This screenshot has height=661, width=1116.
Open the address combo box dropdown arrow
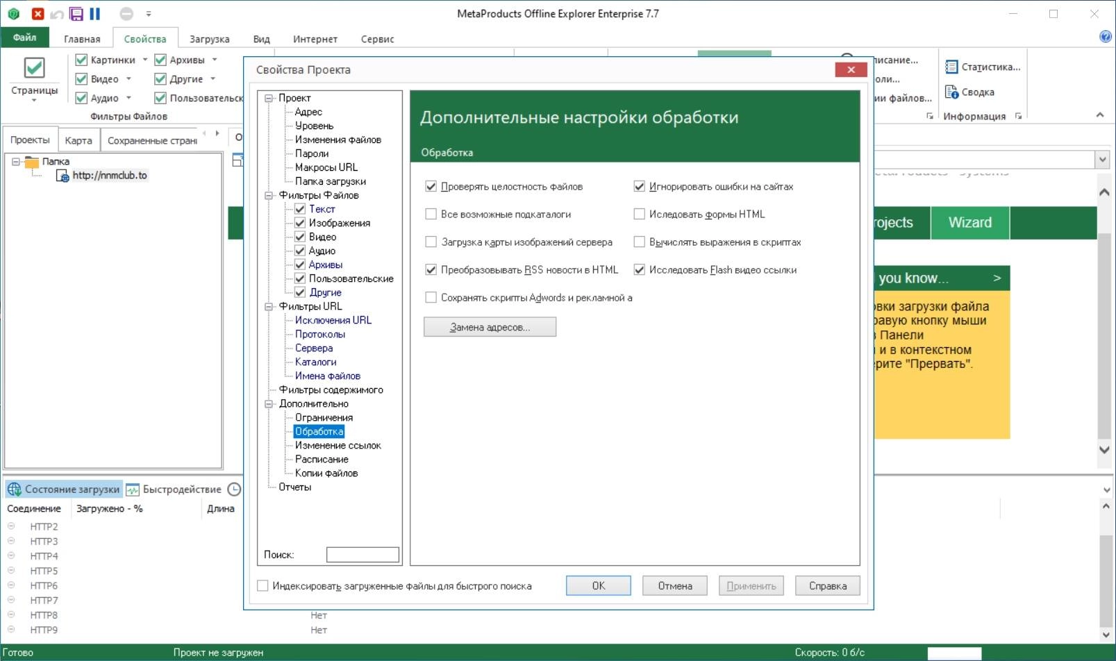click(x=1102, y=160)
